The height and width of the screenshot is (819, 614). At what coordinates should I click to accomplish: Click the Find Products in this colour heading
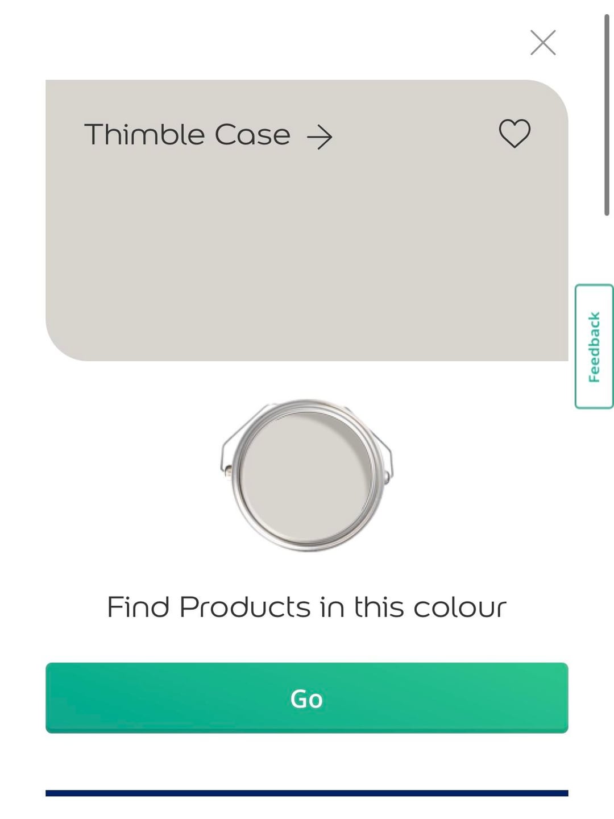click(306, 607)
